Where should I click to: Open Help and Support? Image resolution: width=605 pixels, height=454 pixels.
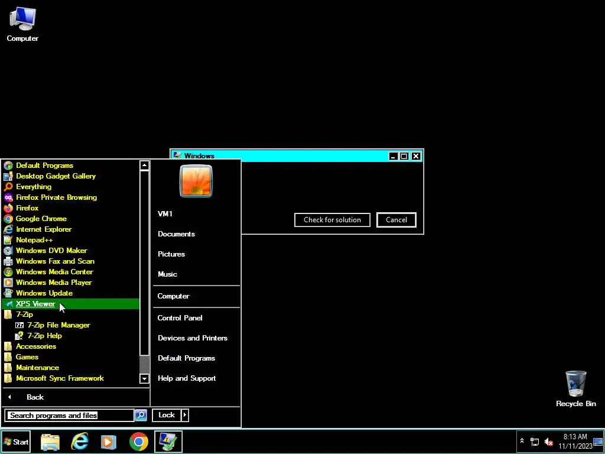(x=196, y=378)
